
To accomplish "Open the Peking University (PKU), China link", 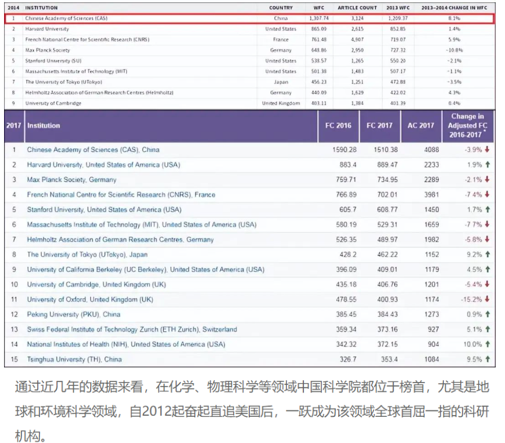I will tap(73, 315).
